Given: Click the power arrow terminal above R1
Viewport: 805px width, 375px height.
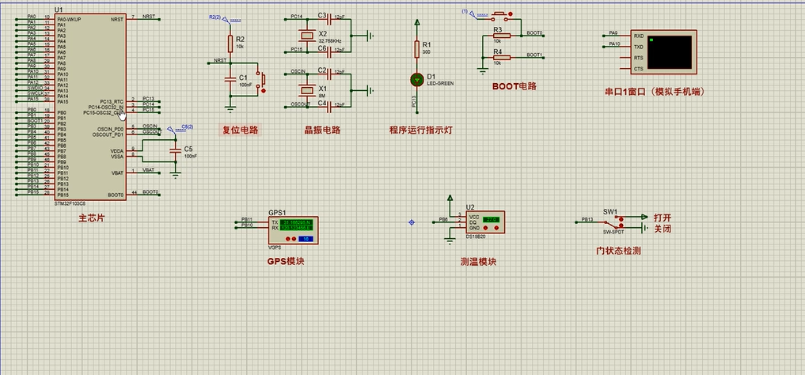Looking at the screenshot, I should 417,23.
